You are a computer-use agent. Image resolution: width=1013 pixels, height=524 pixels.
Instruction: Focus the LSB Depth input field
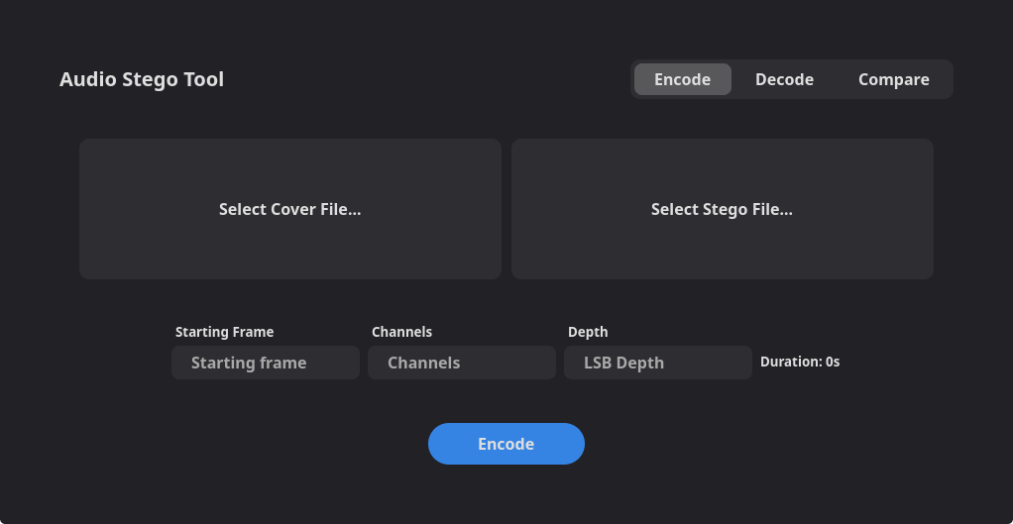pyautogui.click(x=658, y=363)
